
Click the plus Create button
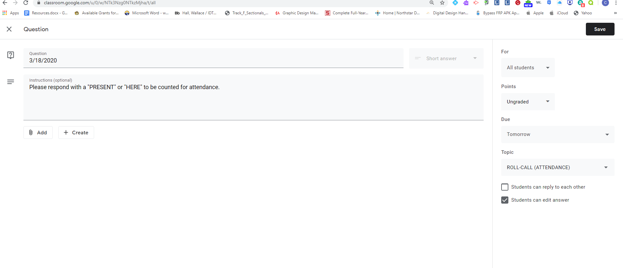coord(76,132)
